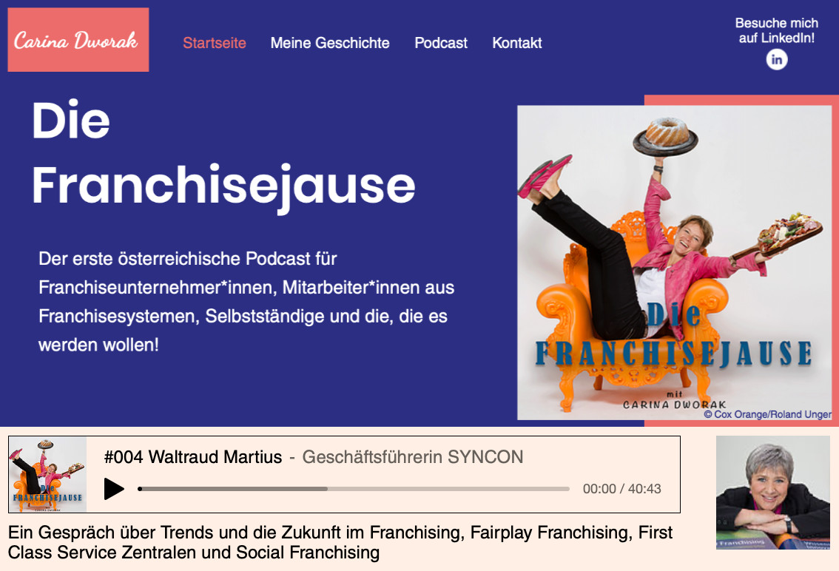The width and height of the screenshot is (839, 571).
Task: Click the Geschäftsführerin SYNCON subtitle
Action: [413, 457]
